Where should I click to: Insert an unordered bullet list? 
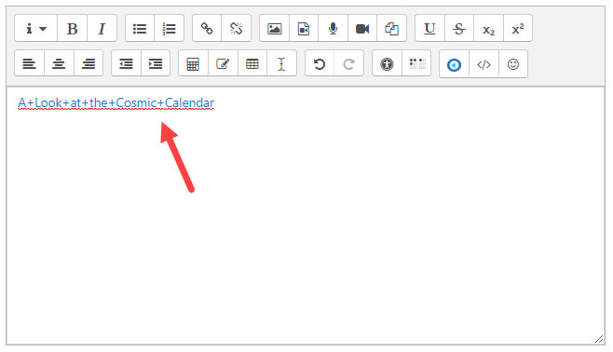(140, 29)
